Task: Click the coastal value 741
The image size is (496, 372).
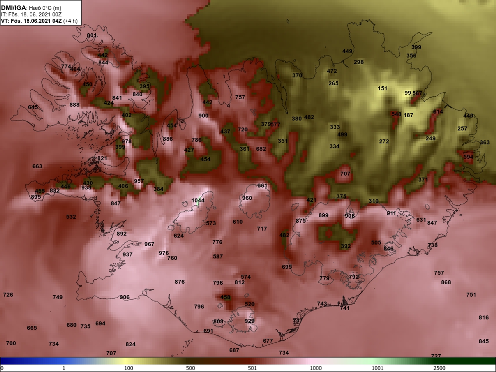Action: 345,308
